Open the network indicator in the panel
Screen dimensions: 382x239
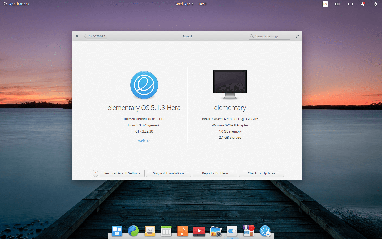click(x=350, y=4)
